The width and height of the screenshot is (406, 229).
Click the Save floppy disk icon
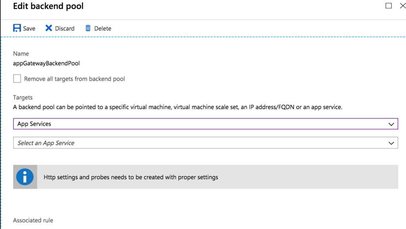click(x=17, y=28)
